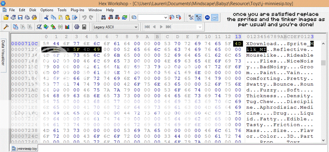Click offset 000071C0
Image resolution: width=329 pixels, height=152 pixels.
[x=25, y=96]
